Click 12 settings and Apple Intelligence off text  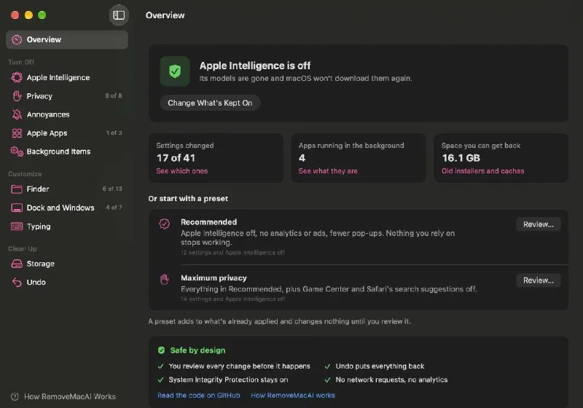tap(232, 253)
